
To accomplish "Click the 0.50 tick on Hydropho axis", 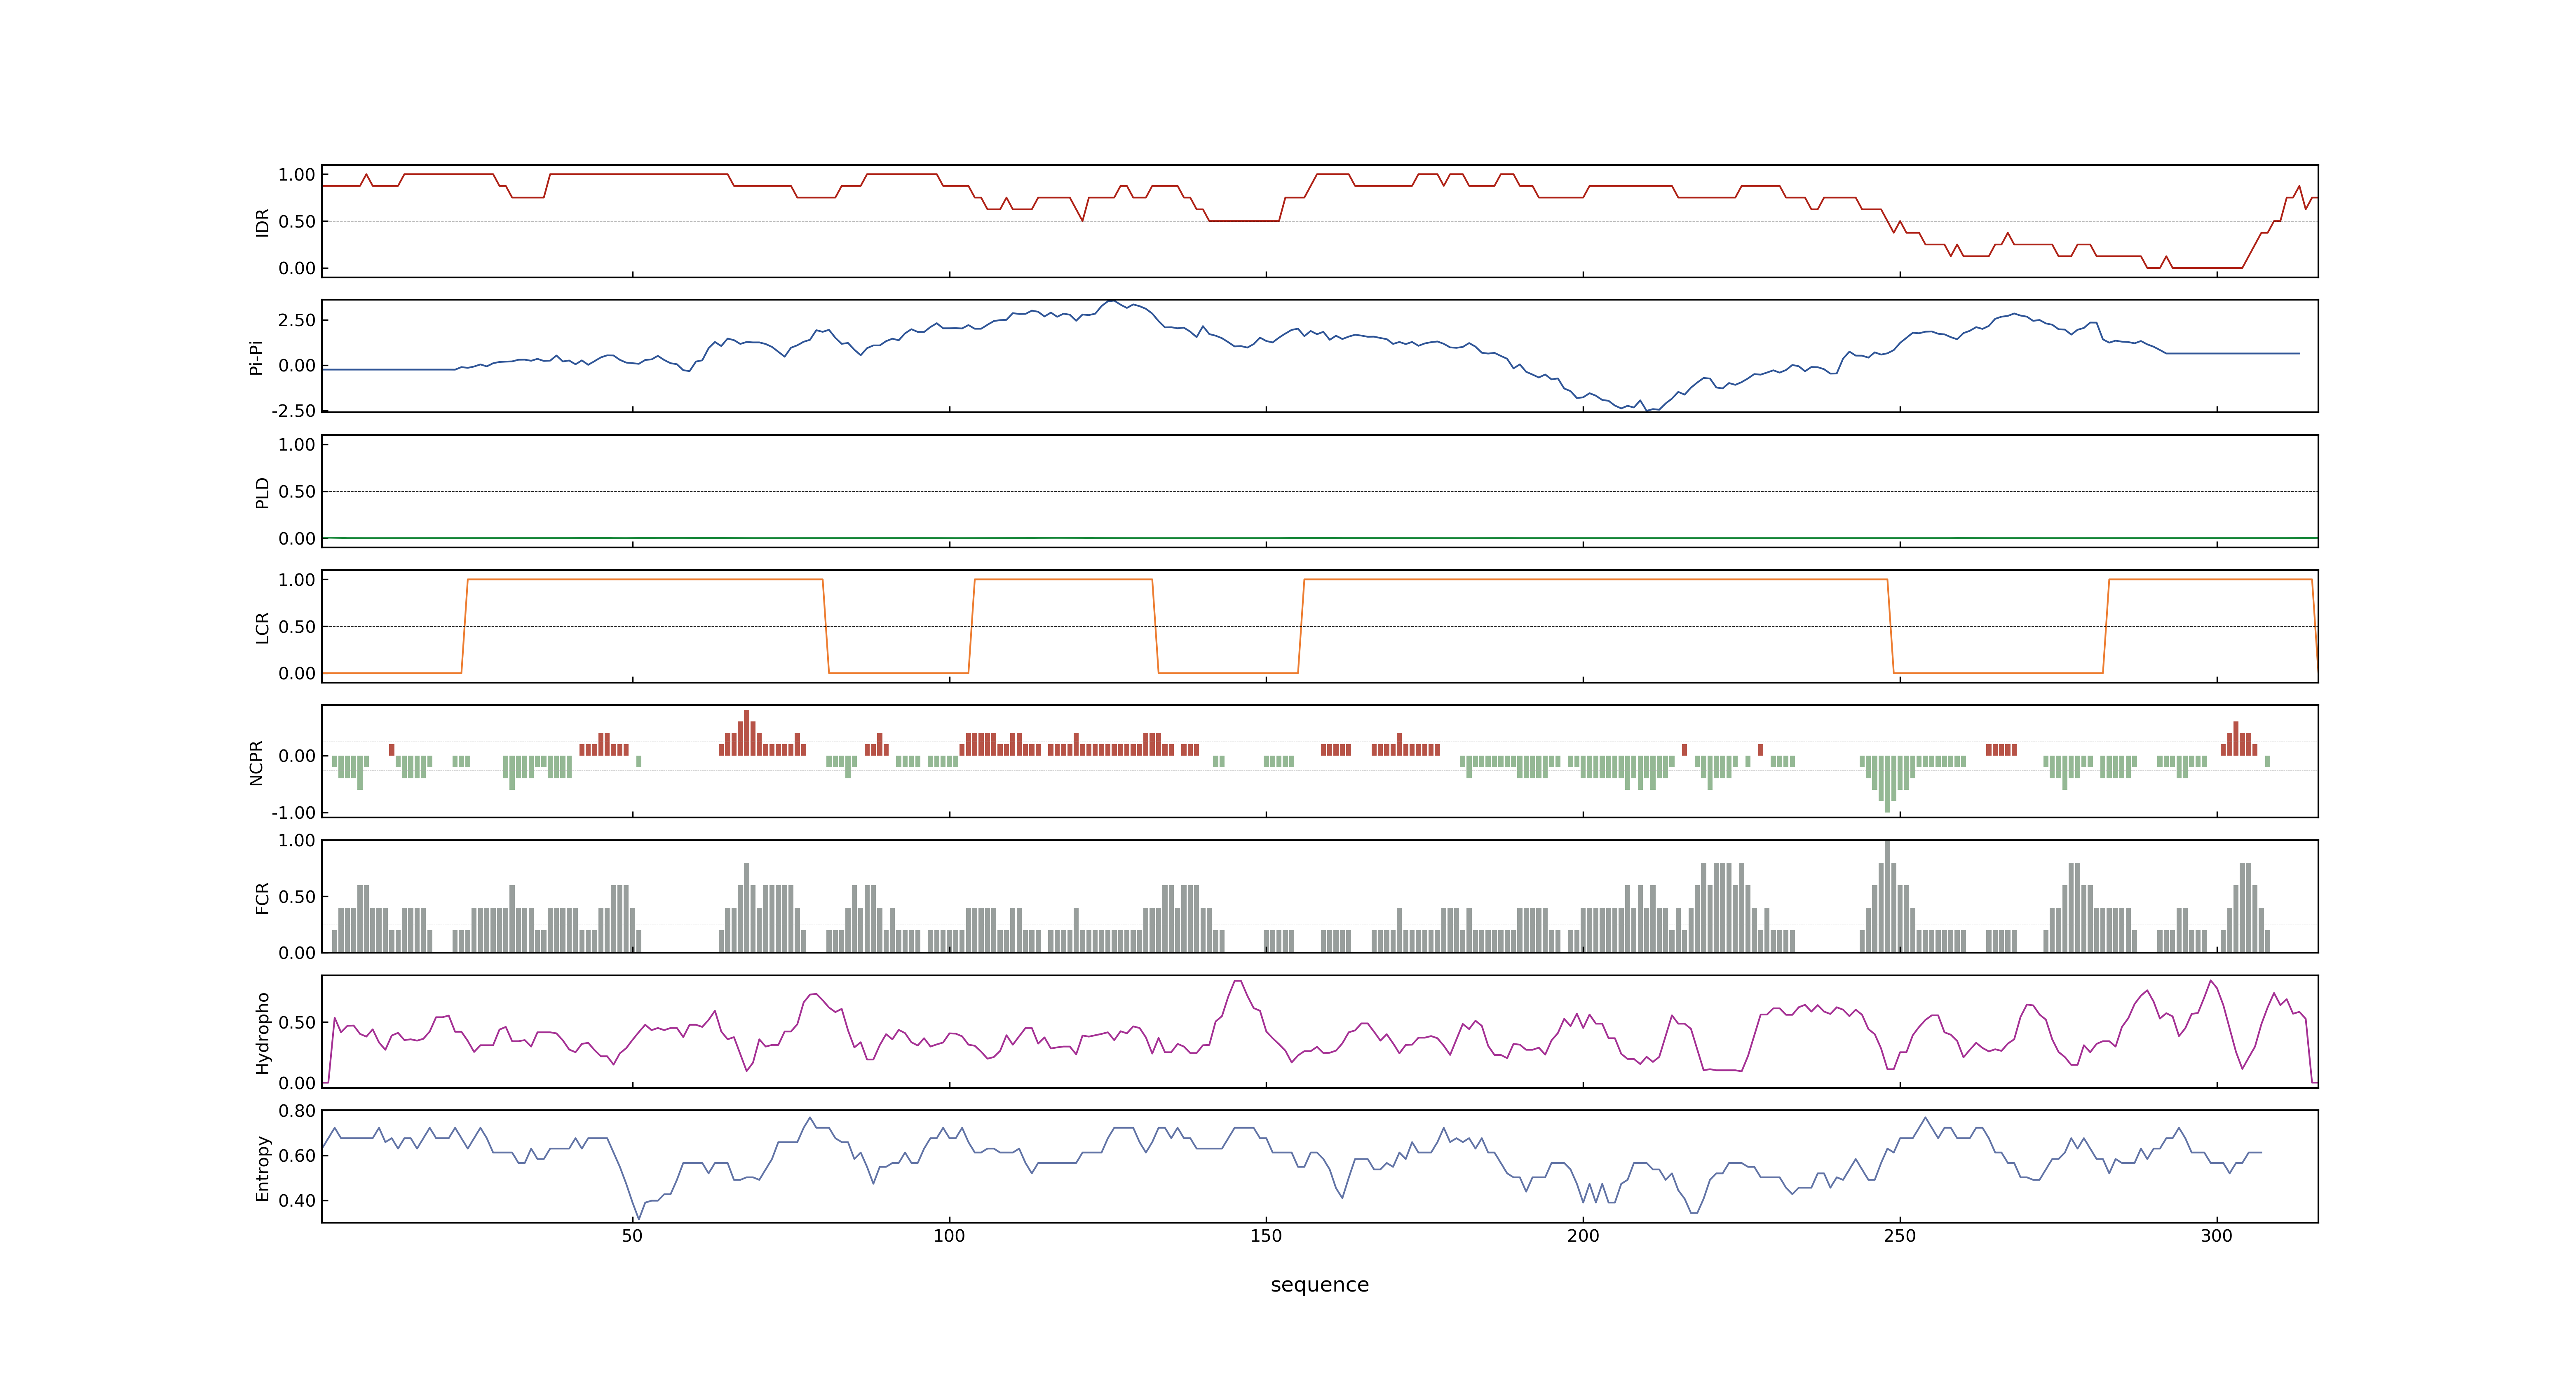I will (297, 1023).
